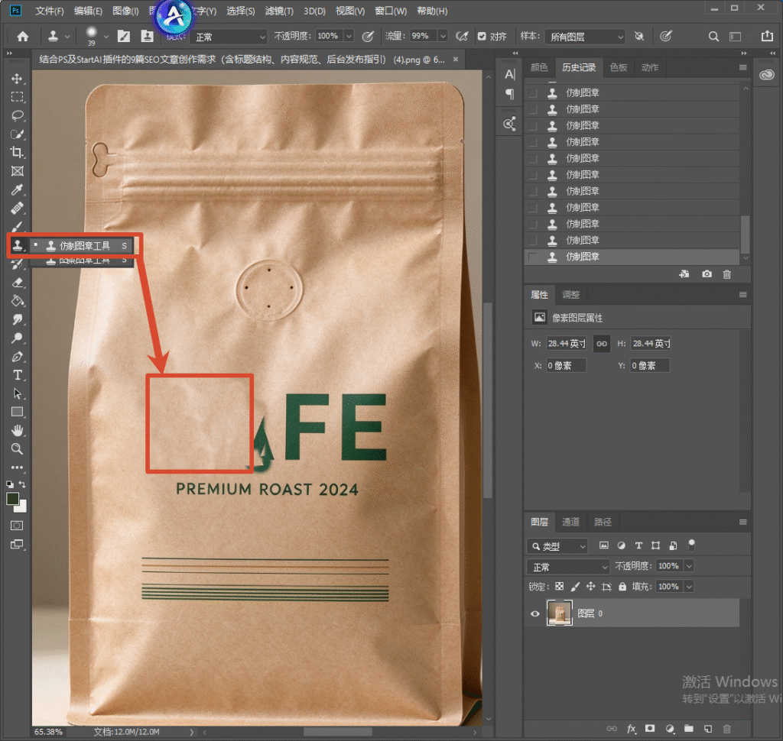Hide 图层 0 layer visibility eye

click(x=534, y=613)
